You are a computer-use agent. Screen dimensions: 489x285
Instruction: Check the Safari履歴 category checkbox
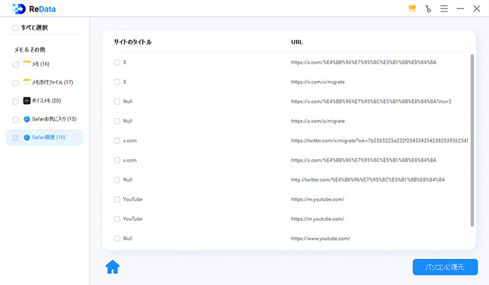pyautogui.click(x=16, y=138)
